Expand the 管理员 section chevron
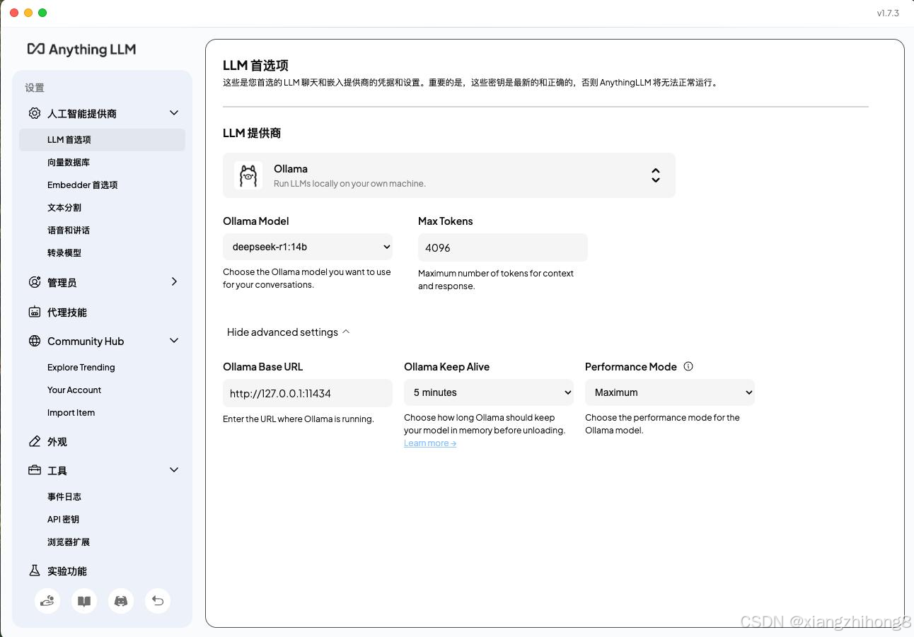The height and width of the screenshot is (637, 914). coord(174,281)
